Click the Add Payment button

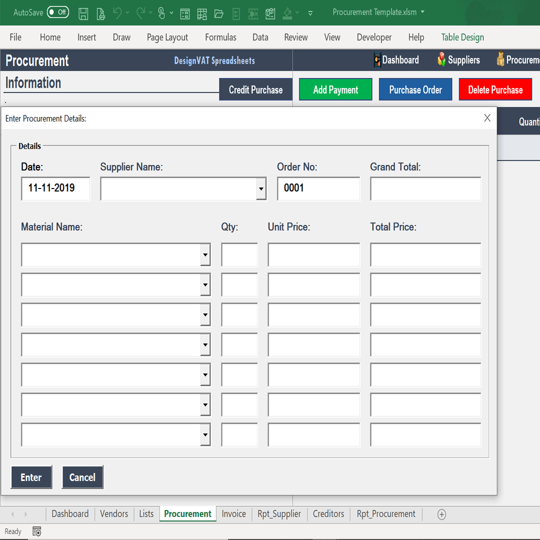coord(335,89)
